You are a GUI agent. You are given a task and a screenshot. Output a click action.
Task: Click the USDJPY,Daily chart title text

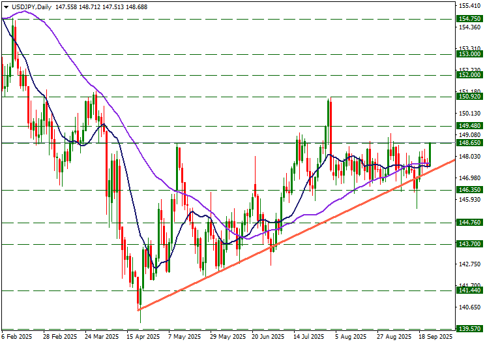[x=33, y=6]
